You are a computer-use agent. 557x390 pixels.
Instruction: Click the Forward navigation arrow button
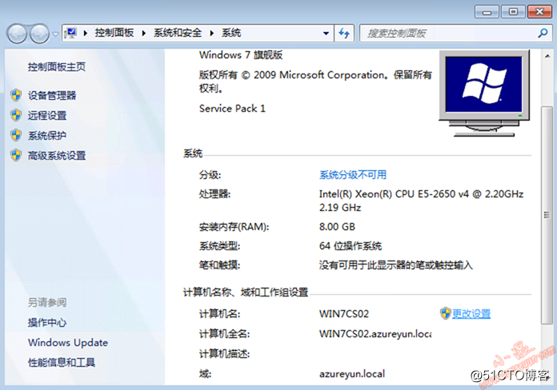(39, 34)
